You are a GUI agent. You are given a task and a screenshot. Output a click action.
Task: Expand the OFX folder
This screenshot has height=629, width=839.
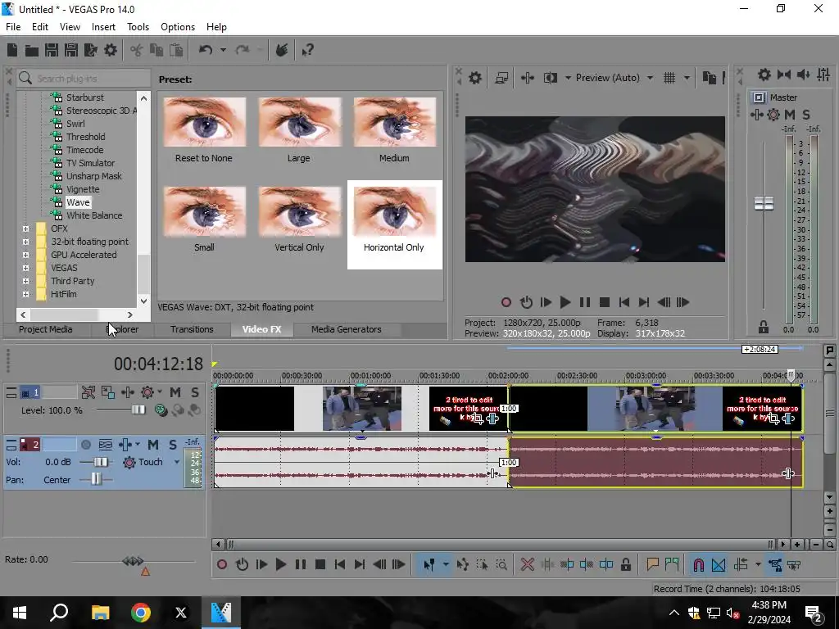pyautogui.click(x=25, y=229)
